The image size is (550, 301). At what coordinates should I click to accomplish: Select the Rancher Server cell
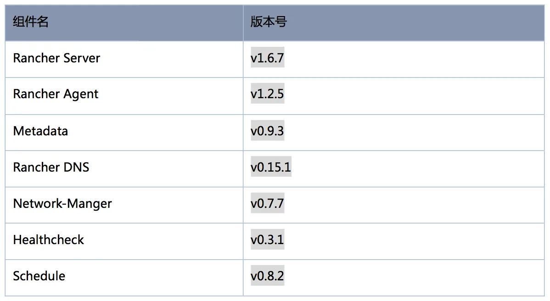pos(124,59)
